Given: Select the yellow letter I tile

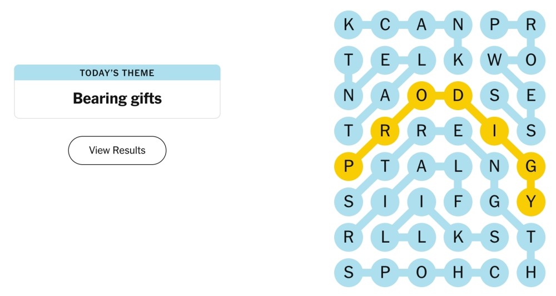Looking at the screenshot, I should pyautogui.click(x=494, y=131).
